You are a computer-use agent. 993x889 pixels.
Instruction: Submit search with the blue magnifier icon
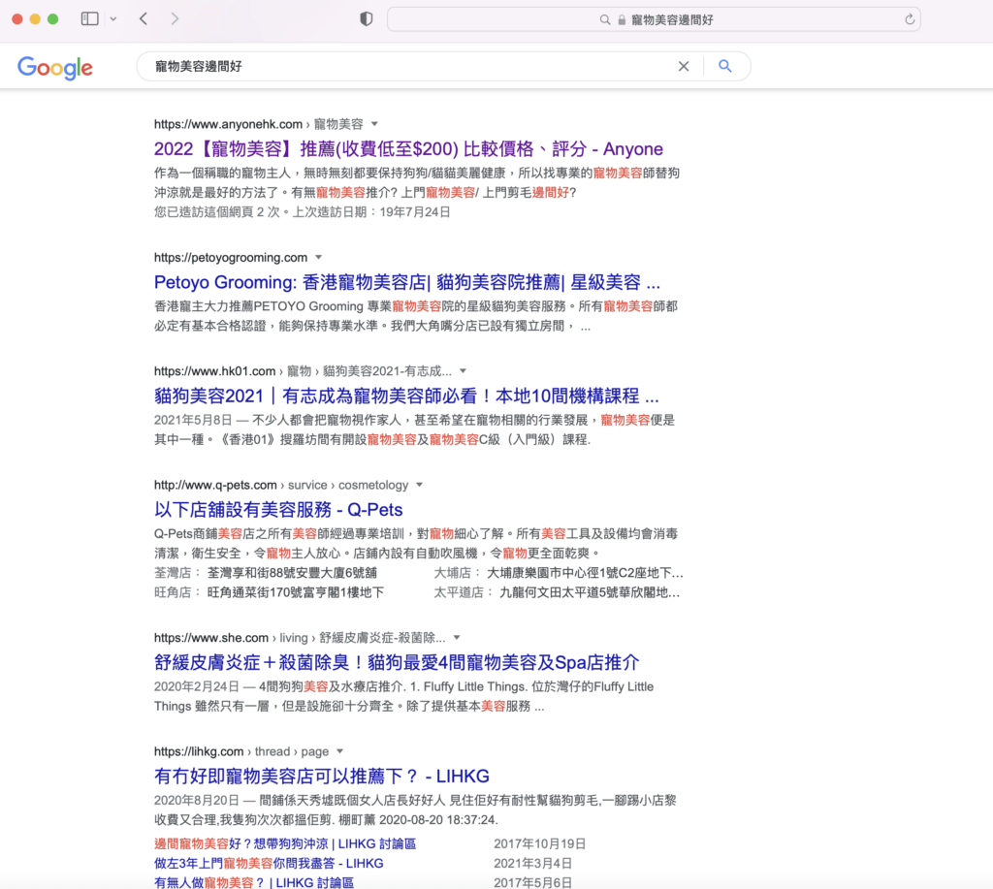click(725, 66)
